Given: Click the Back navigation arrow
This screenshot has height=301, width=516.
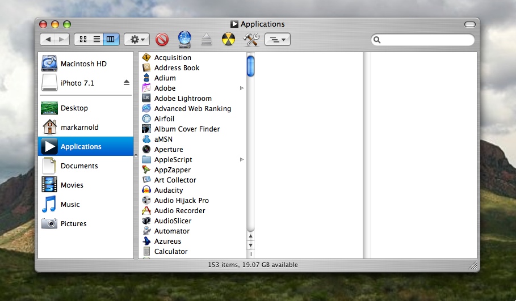Looking at the screenshot, I should (48, 40).
